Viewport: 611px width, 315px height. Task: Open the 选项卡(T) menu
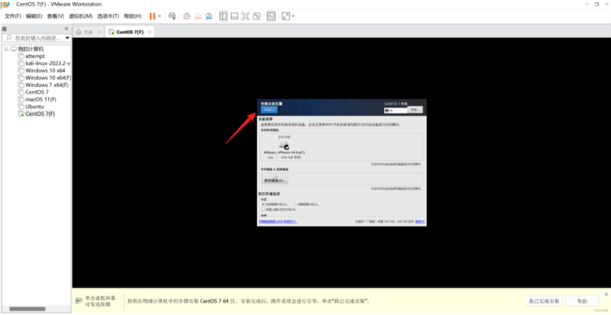click(x=108, y=16)
